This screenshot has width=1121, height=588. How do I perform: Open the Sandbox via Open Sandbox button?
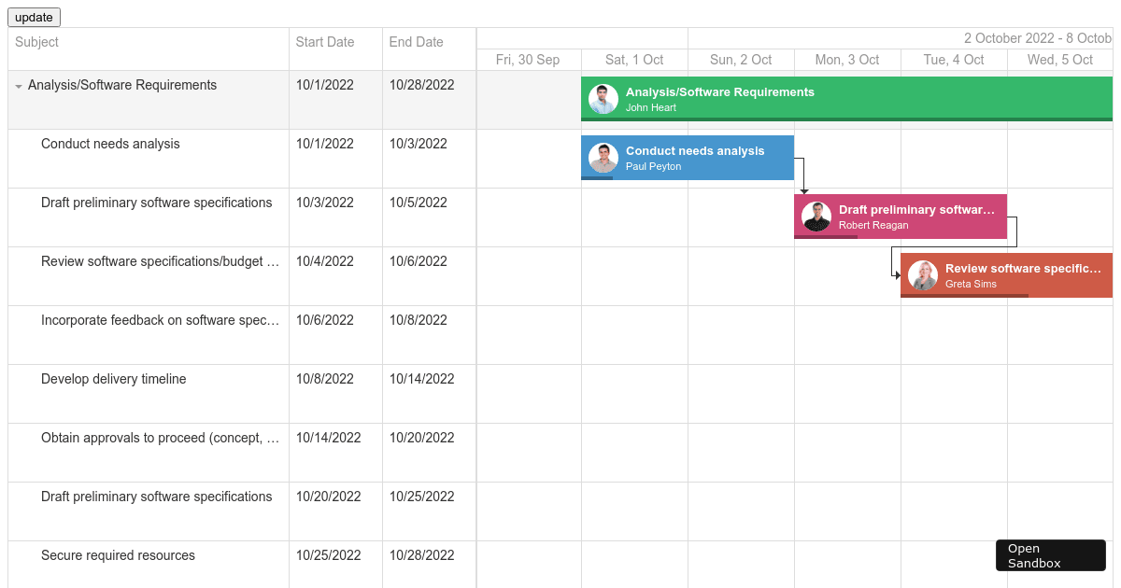(x=1050, y=555)
